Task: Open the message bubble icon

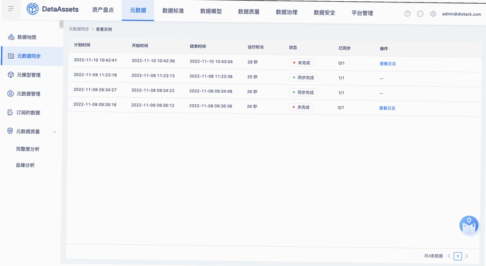Action: pyautogui.click(x=420, y=14)
